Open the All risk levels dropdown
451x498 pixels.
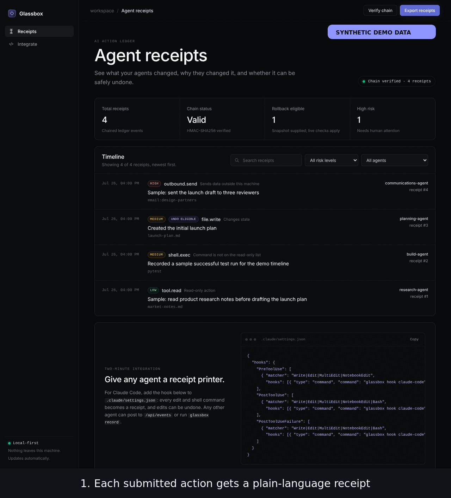tap(332, 160)
